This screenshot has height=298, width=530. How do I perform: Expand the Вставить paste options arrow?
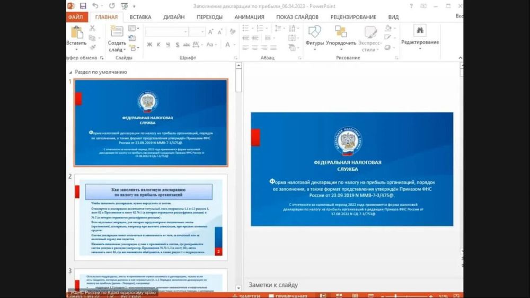76,49
